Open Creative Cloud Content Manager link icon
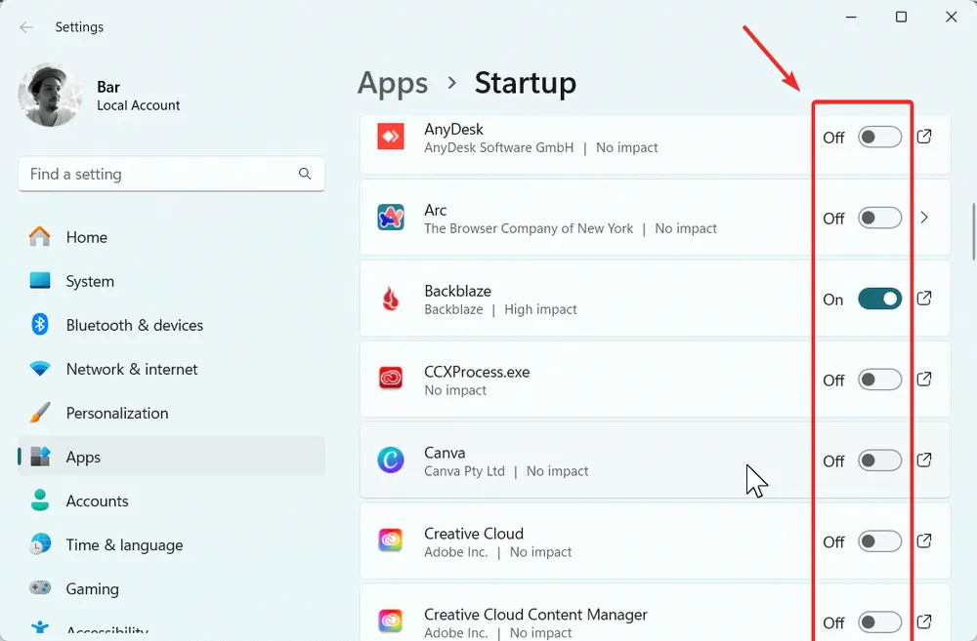The image size is (977, 641). 924,621
